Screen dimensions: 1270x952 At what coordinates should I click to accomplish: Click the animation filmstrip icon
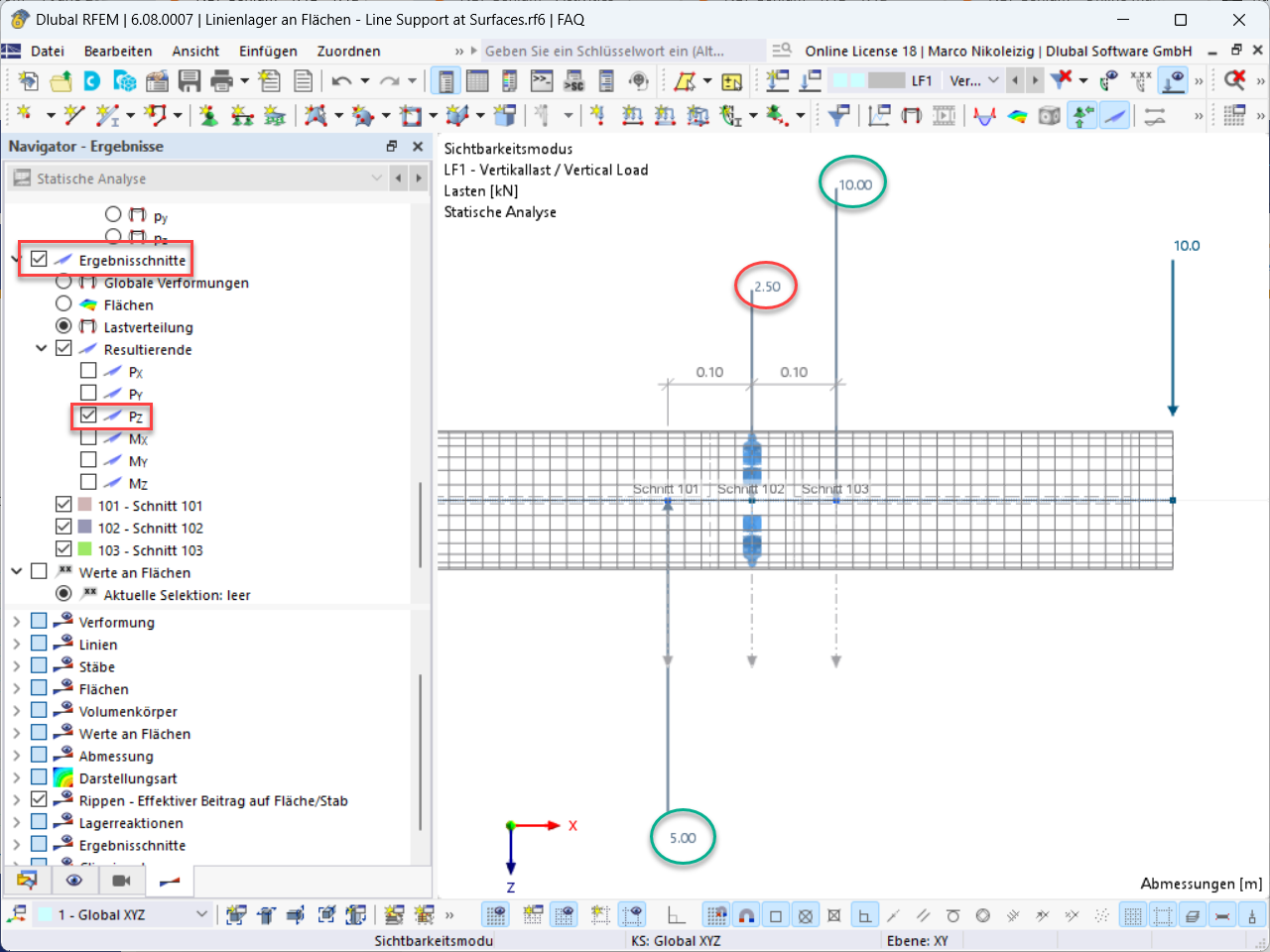(x=944, y=116)
